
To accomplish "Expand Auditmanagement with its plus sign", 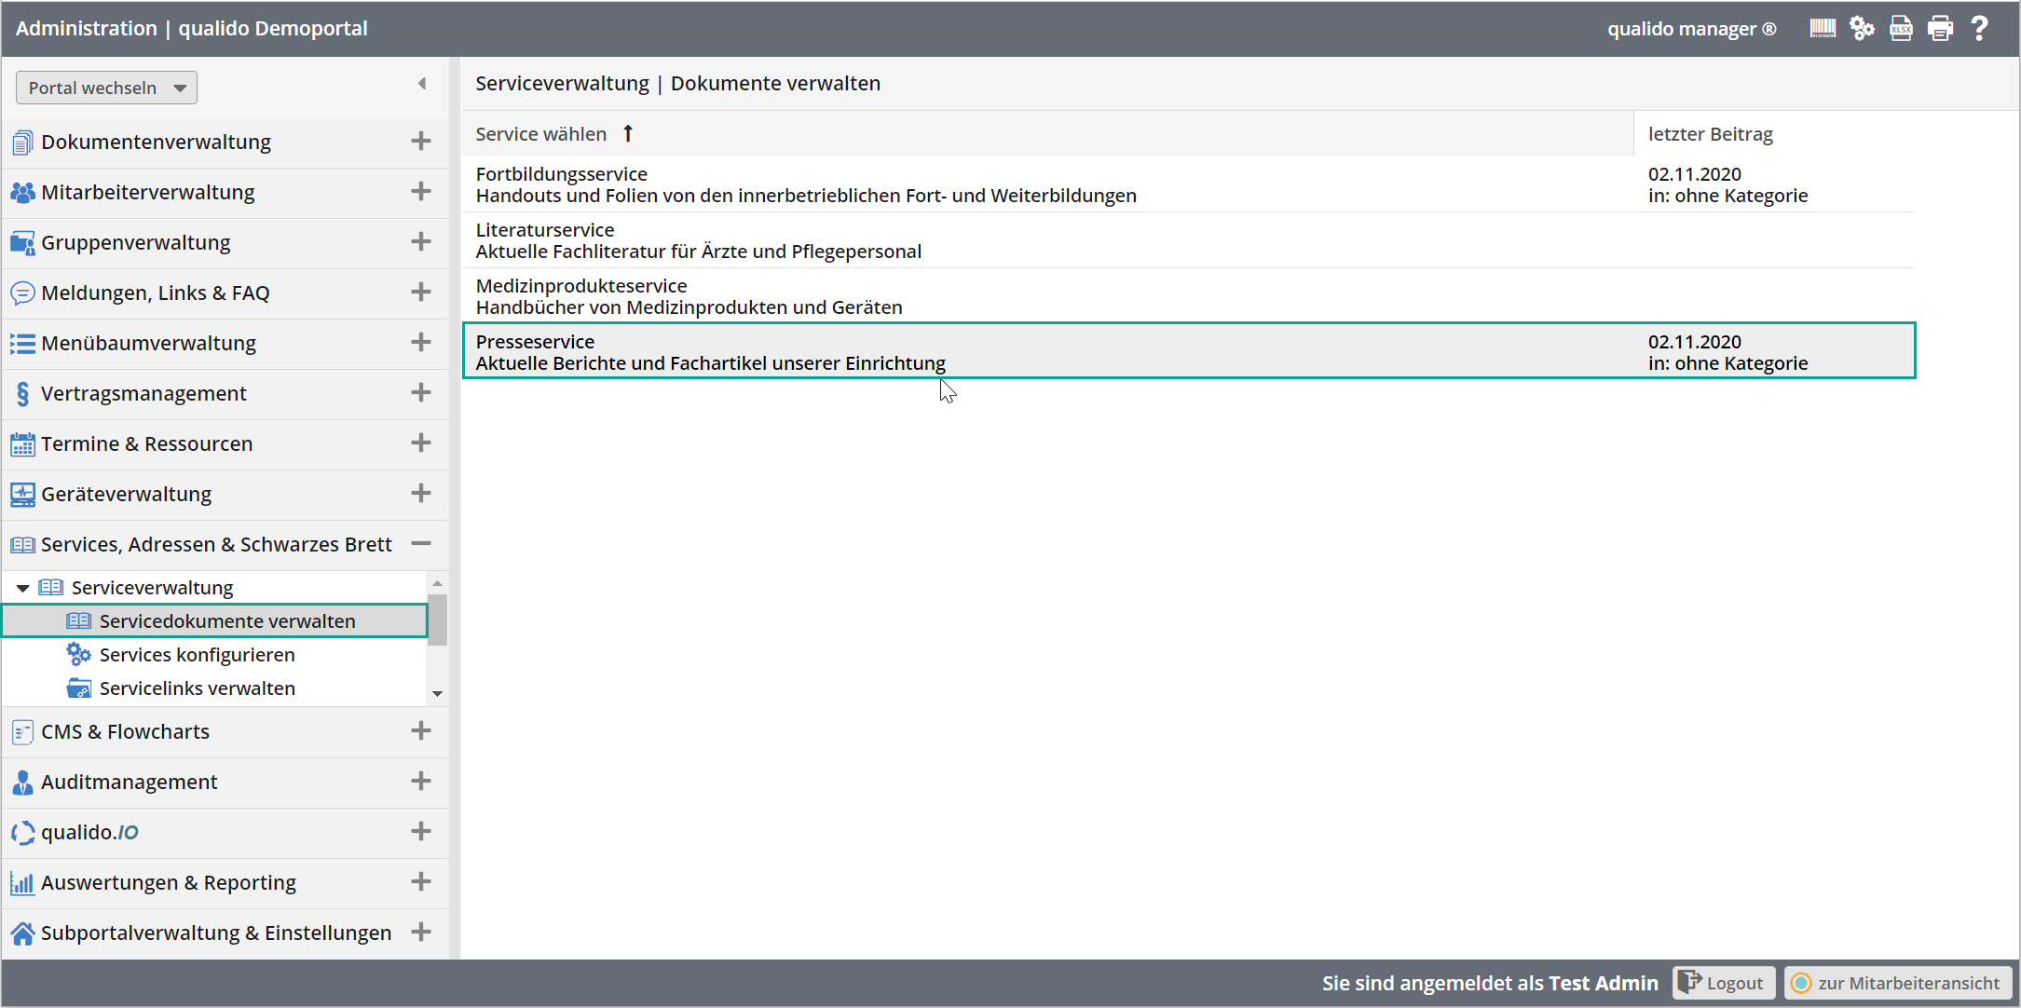I will [x=421, y=782].
